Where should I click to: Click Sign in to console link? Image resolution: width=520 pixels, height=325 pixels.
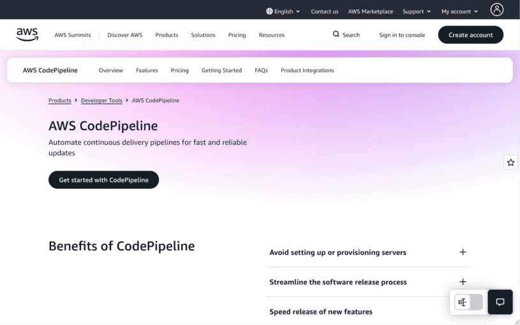click(x=402, y=35)
